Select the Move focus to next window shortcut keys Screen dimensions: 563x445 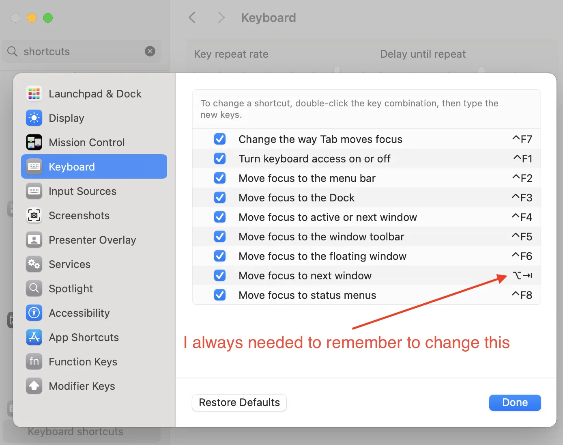(x=522, y=275)
